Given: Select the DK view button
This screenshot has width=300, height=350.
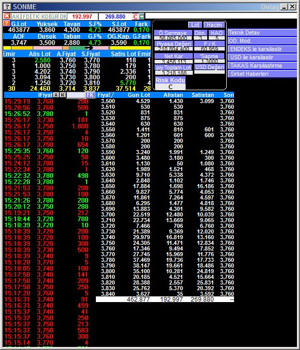Looking at the screenshot, I should (63, 16).
